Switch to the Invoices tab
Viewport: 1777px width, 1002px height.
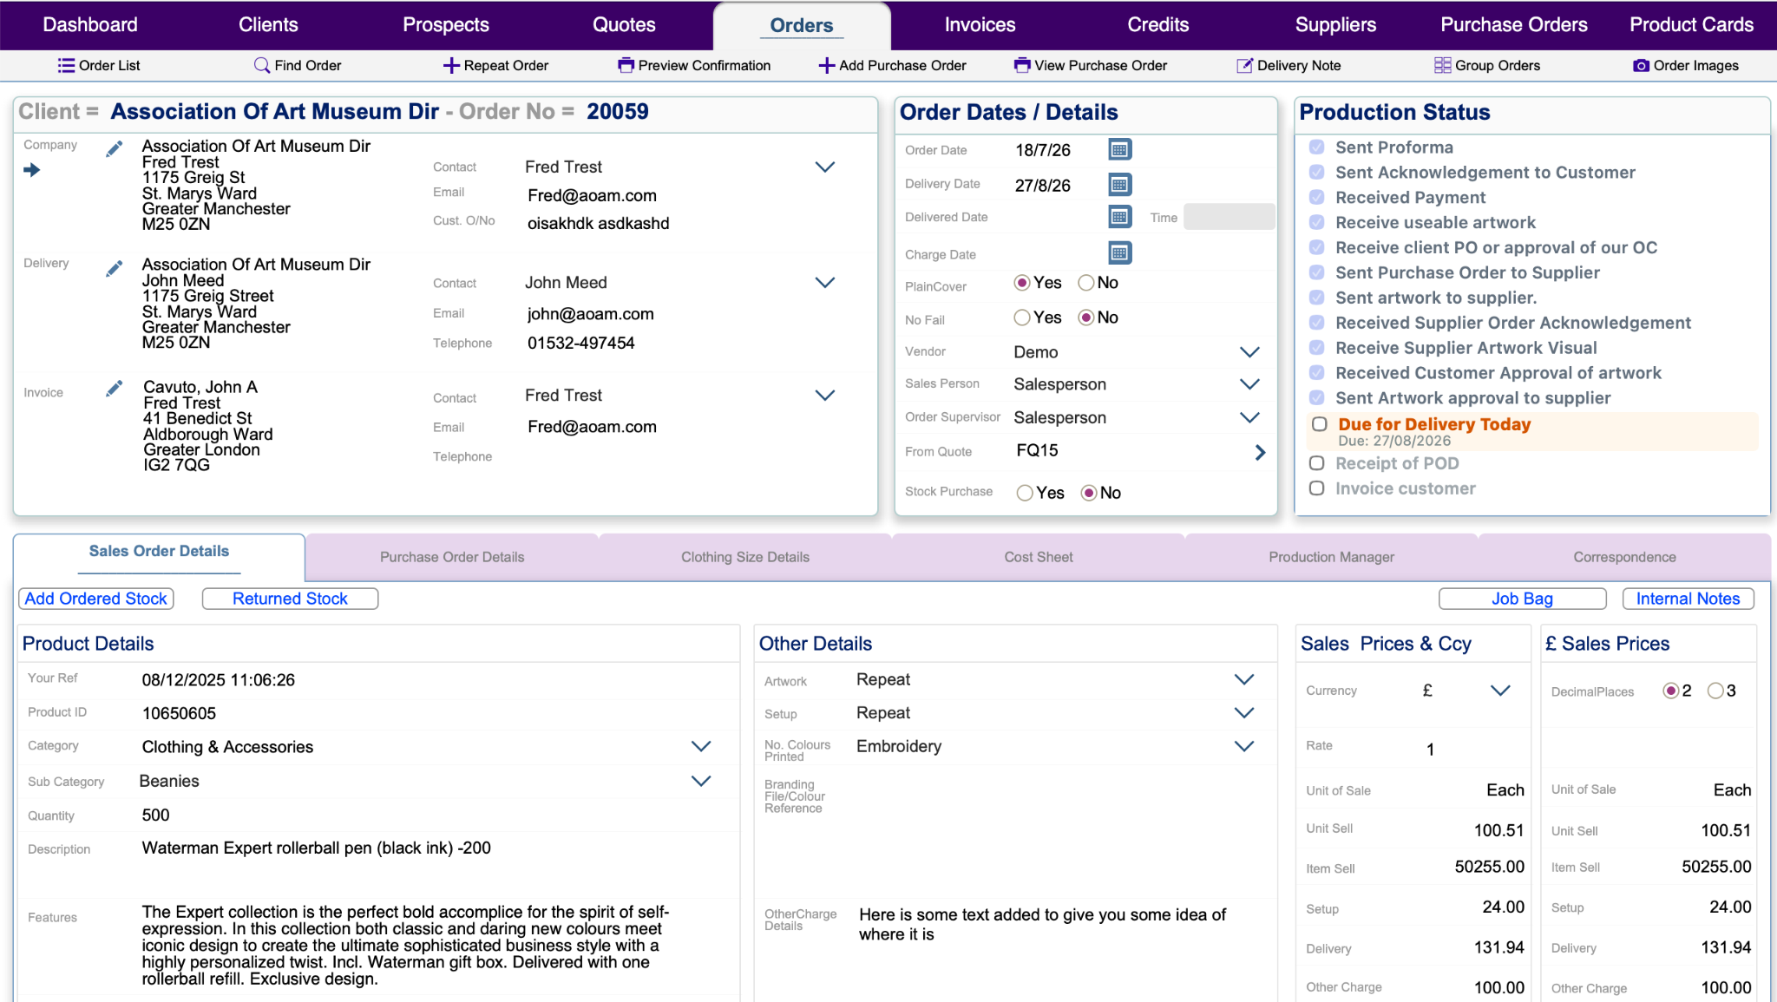point(980,25)
